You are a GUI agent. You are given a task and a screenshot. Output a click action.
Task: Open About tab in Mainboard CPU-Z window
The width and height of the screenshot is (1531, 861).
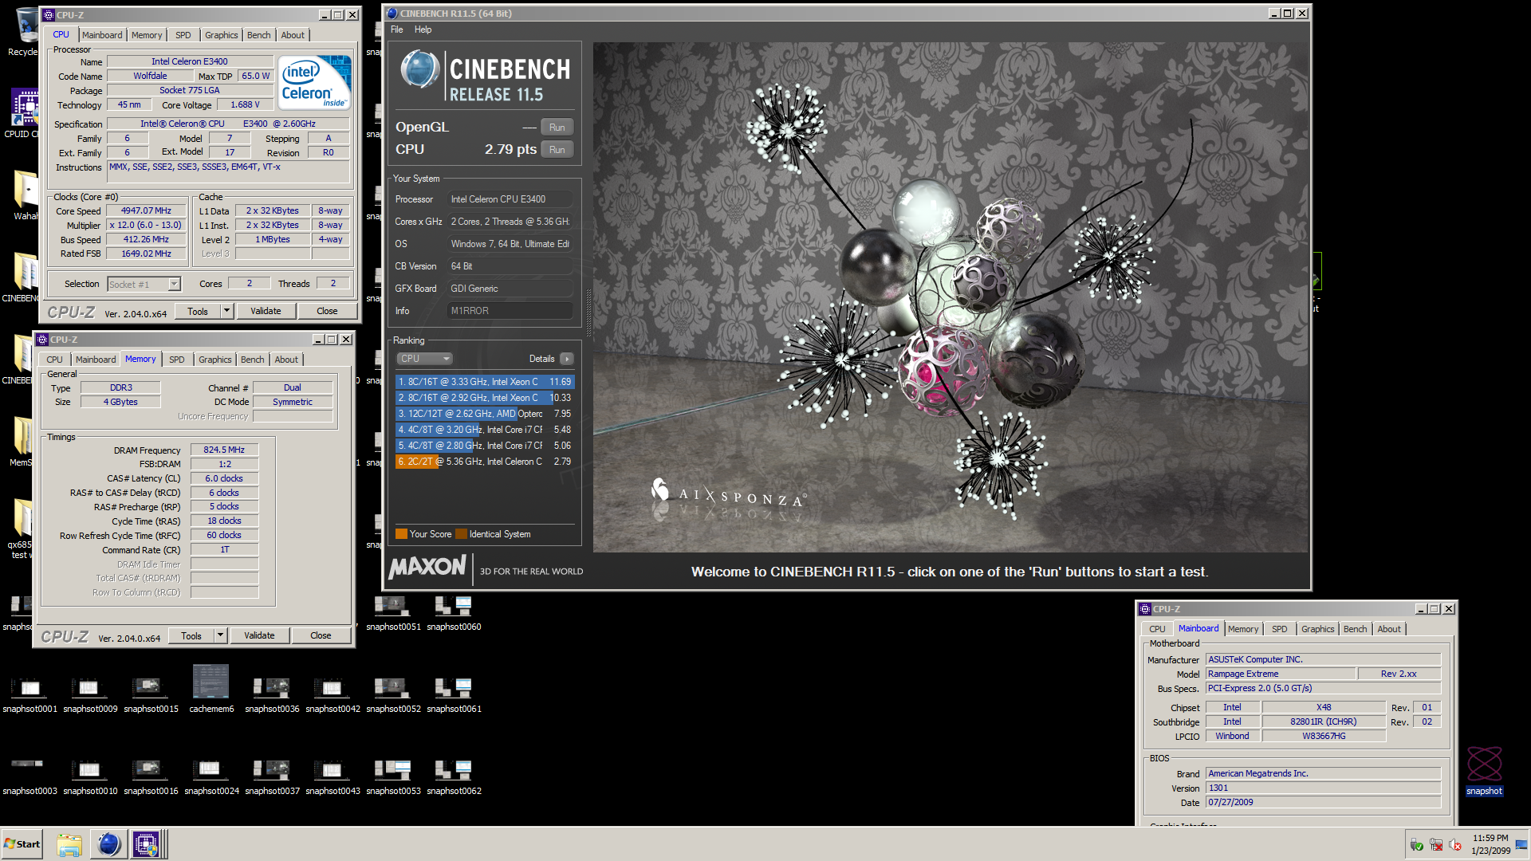(1389, 629)
